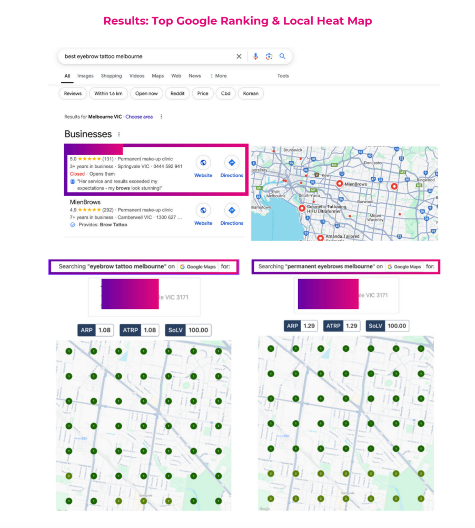This screenshot has width=475, height=528.
Task: Submit search with magnifying glass icon
Action: [282, 56]
